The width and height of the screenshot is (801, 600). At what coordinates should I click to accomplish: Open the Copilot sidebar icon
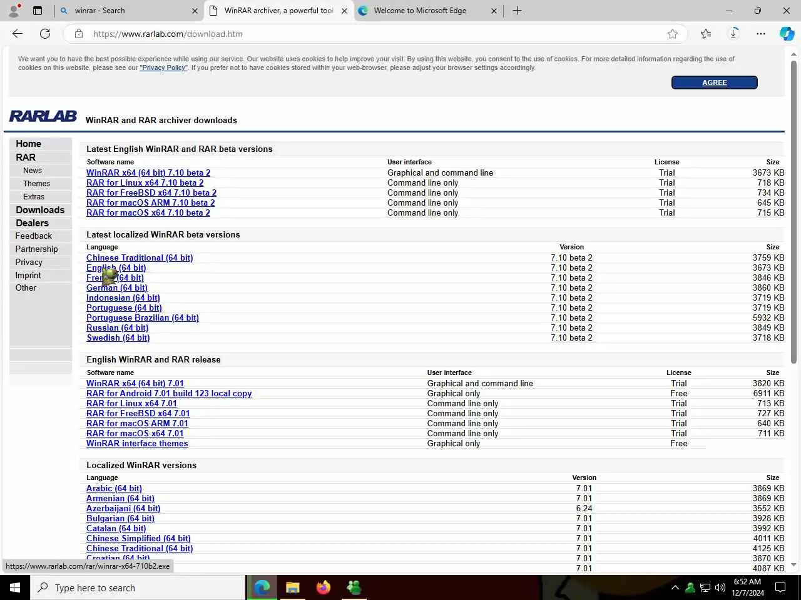(787, 34)
